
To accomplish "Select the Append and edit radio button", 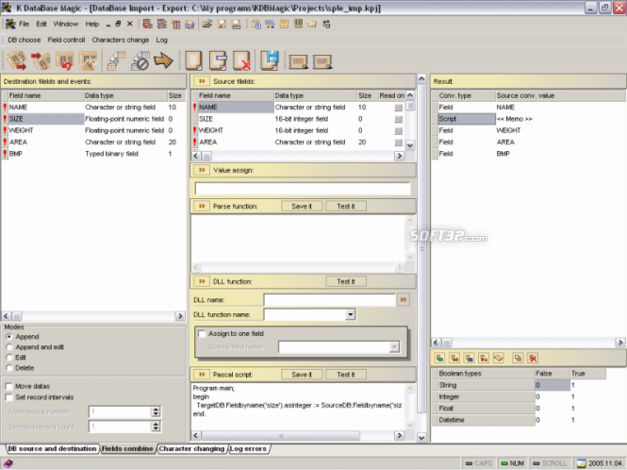I will pos(9,347).
